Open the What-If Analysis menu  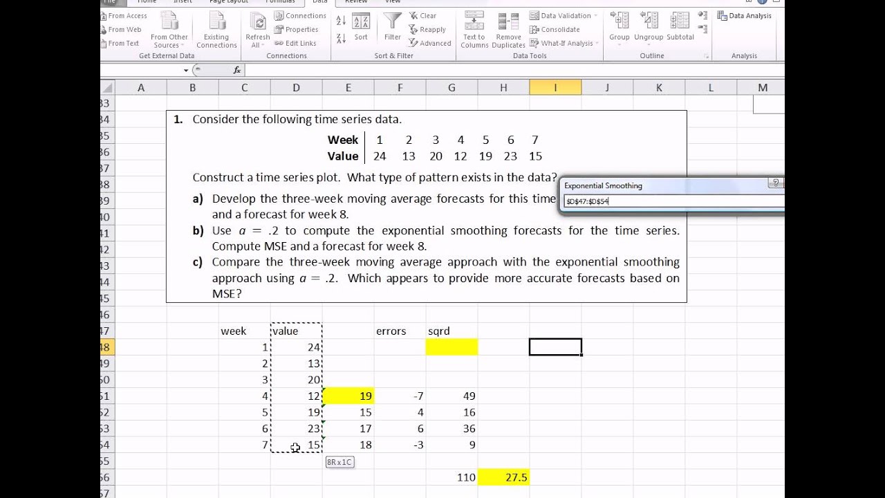tap(564, 44)
